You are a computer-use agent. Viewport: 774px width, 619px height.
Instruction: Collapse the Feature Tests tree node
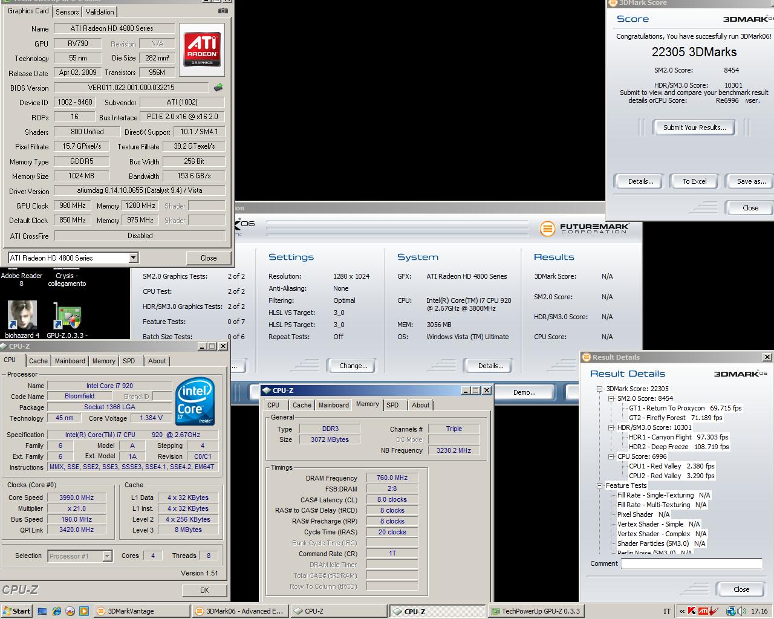(x=599, y=486)
